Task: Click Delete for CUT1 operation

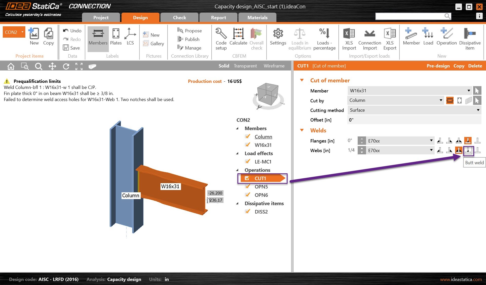Action: (x=475, y=66)
